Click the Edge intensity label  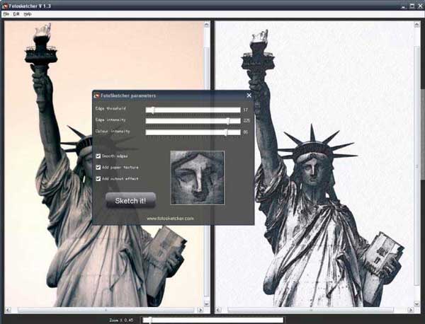click(110, 120)
